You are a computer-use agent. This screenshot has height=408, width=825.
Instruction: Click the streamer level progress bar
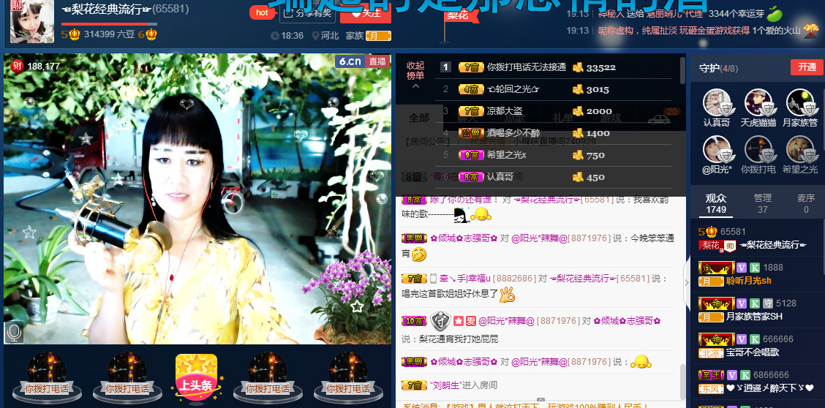(109, 24)
